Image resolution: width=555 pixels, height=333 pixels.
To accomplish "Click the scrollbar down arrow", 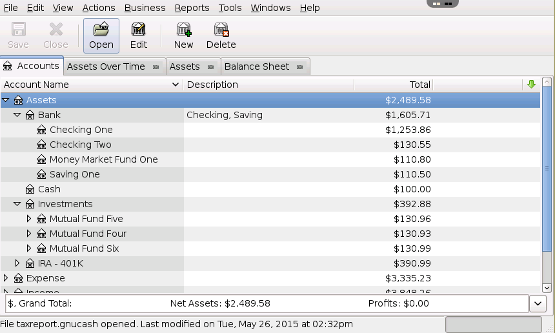I will tap(547, 288).
